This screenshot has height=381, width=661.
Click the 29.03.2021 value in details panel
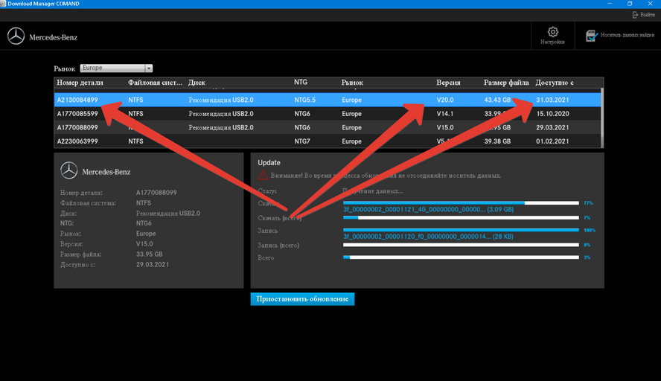pos(152,265)
